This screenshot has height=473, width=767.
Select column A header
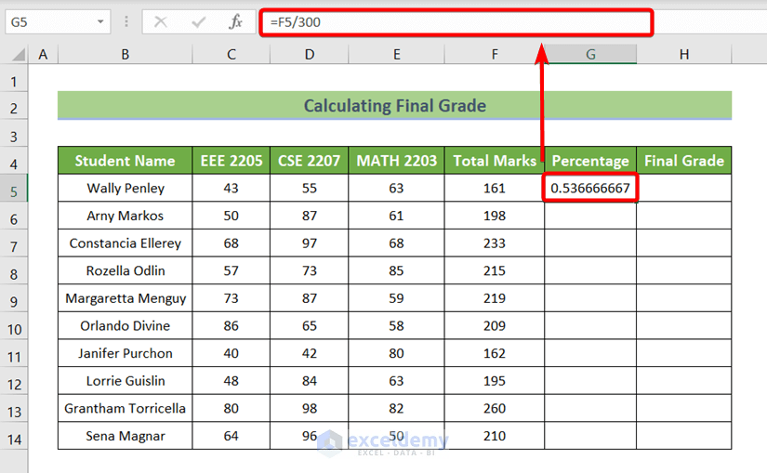click(x=43, y=54)
